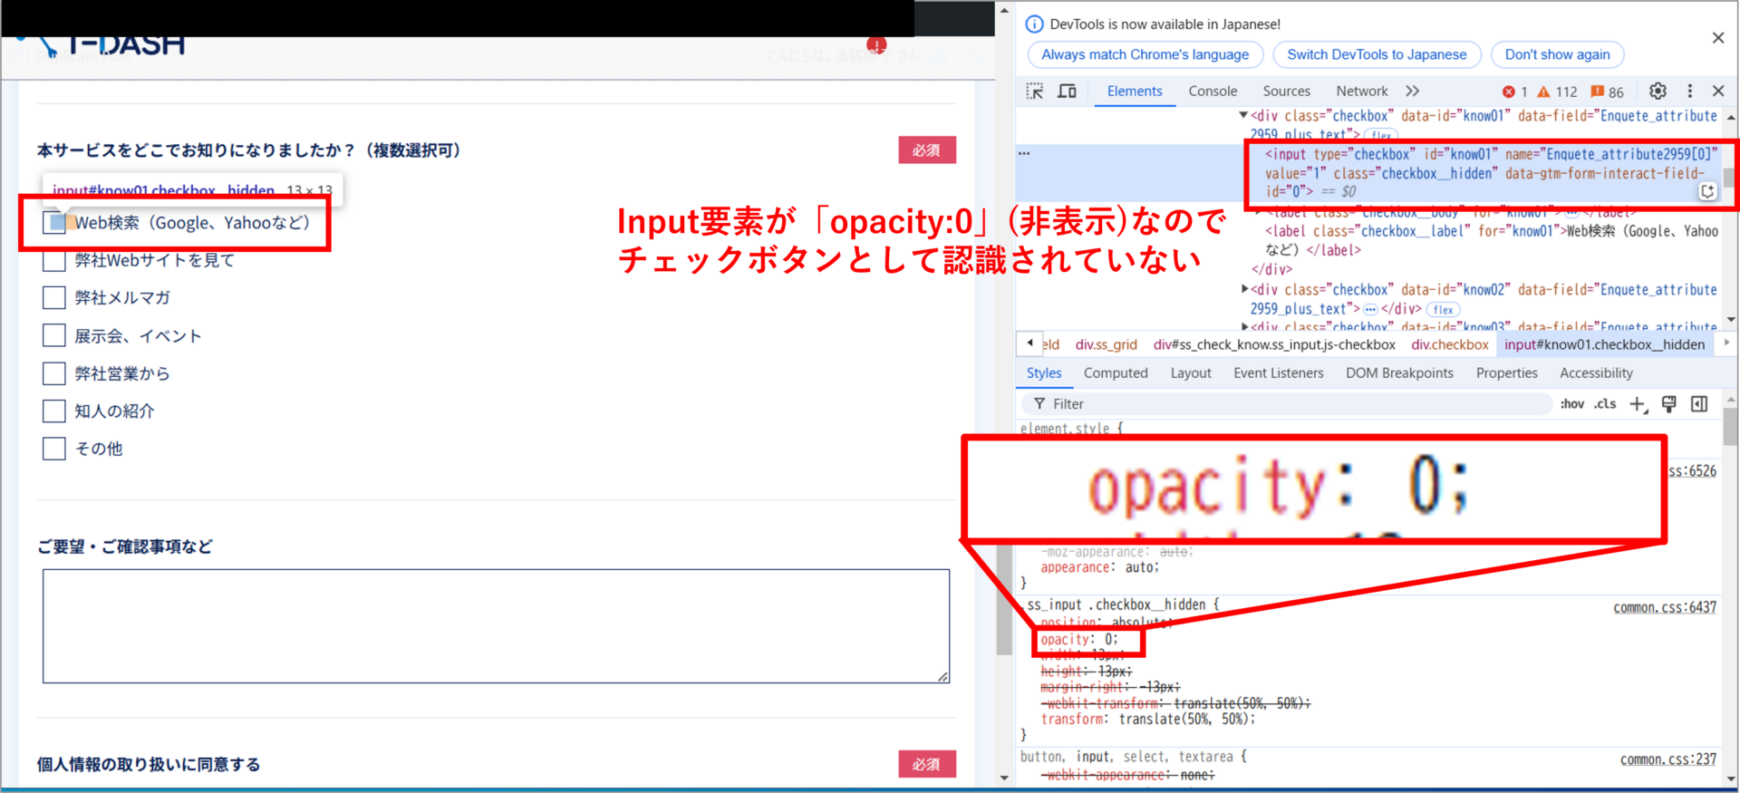Open the DevTools three-dot customize menu

1689,91
